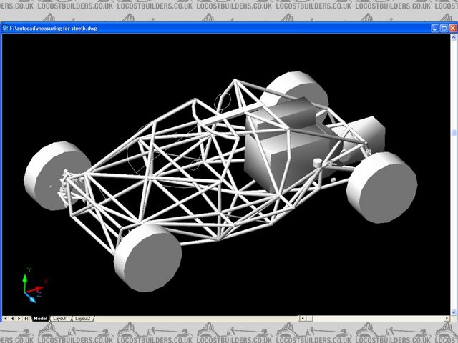Click the vertical scrollbar down arrow
458x343 pixels.
coord(453,311)
